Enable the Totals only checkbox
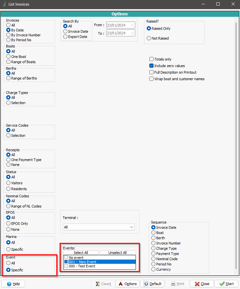 151,59
